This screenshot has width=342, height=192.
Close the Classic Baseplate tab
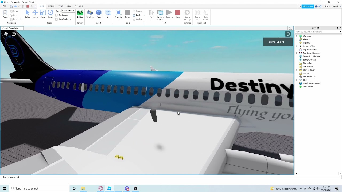tap(20, 28)
